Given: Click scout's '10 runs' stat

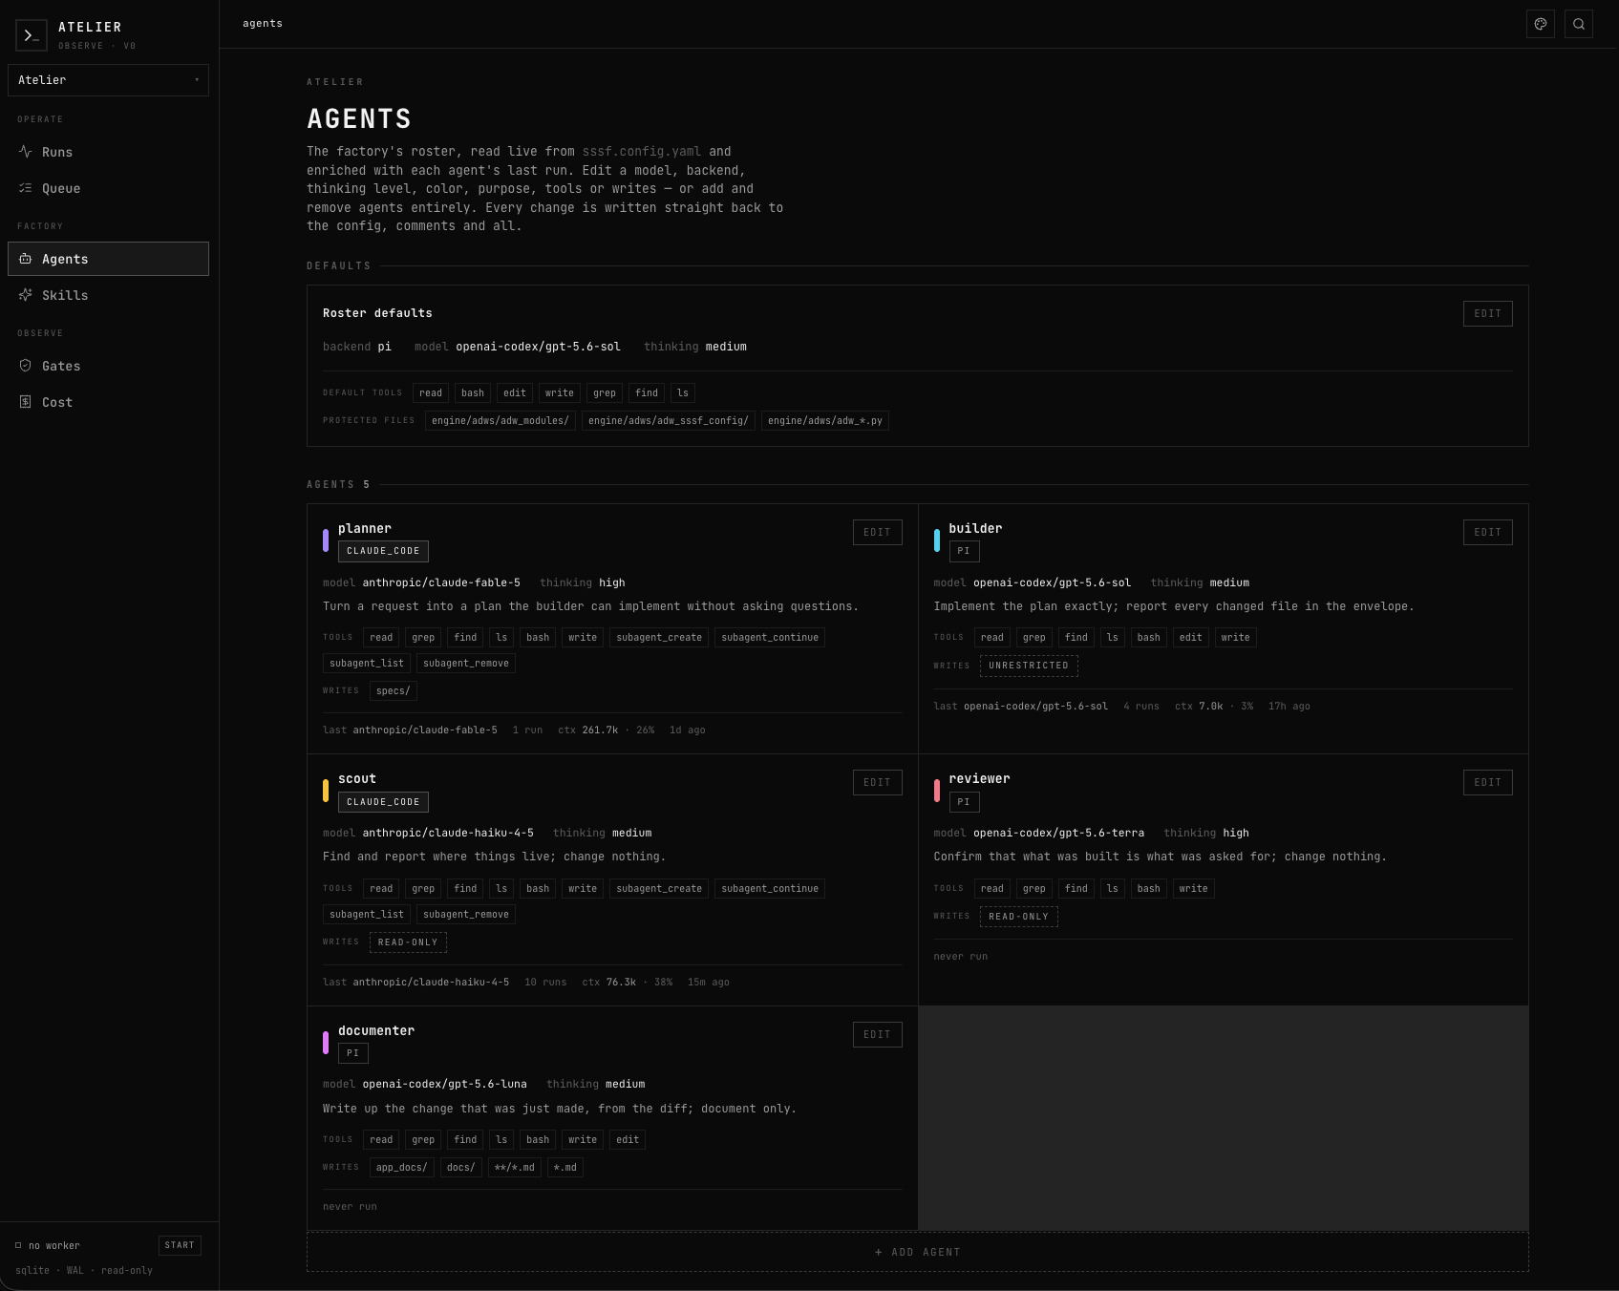Looking at the screenshot, I should pos(545,982).
